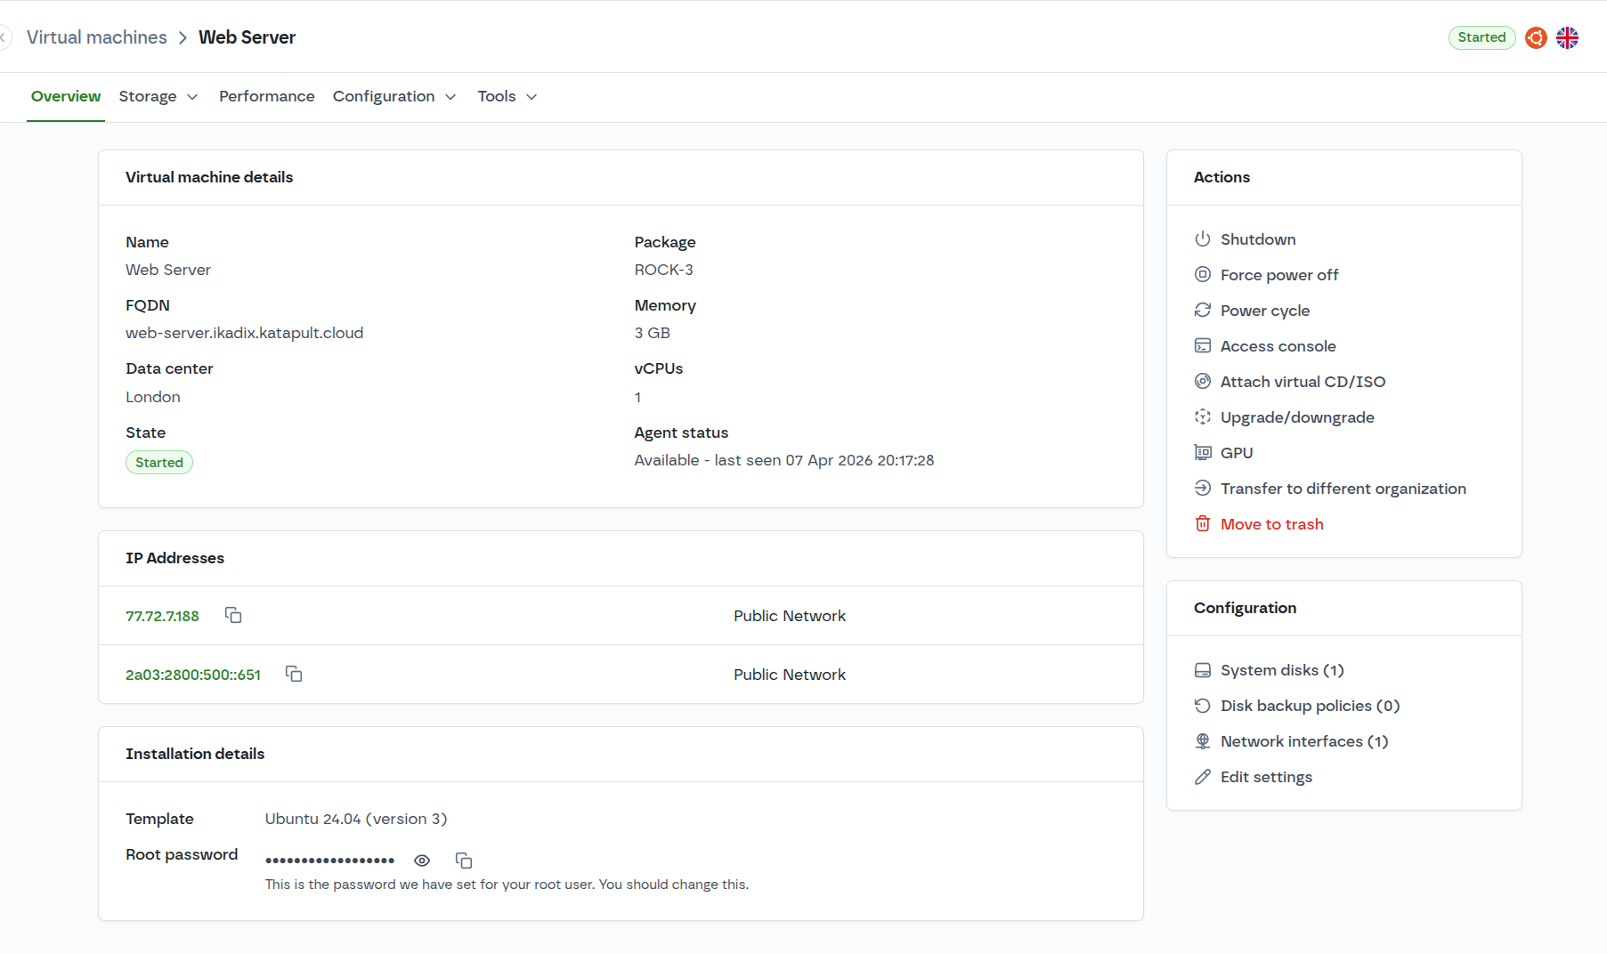Image resolution: width=1607 pixels, height=954 pixels.
Task: Click Attach virtual CD/ISO
Action: pos(1303,381)
